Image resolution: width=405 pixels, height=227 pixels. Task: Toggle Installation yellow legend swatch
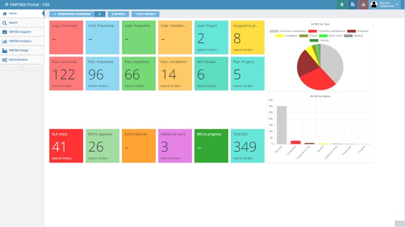279,36
